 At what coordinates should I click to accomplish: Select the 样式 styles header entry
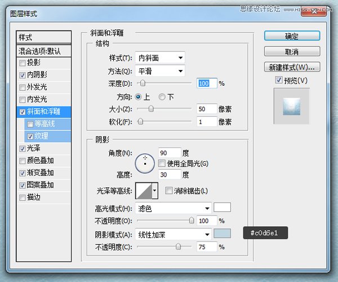pos(44,37)
